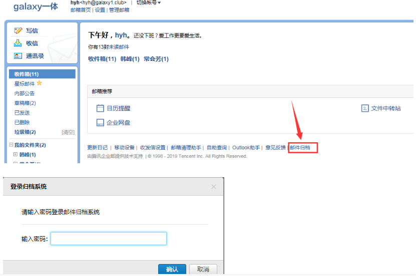
Task: Open the 设置 settings link in header
Action: [100, 10]
